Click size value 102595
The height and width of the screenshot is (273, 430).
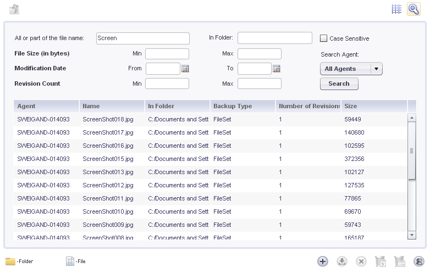coord(354,146)
